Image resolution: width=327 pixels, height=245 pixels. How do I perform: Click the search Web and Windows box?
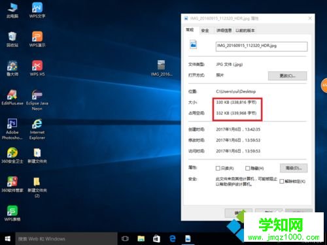coord(66,238)
